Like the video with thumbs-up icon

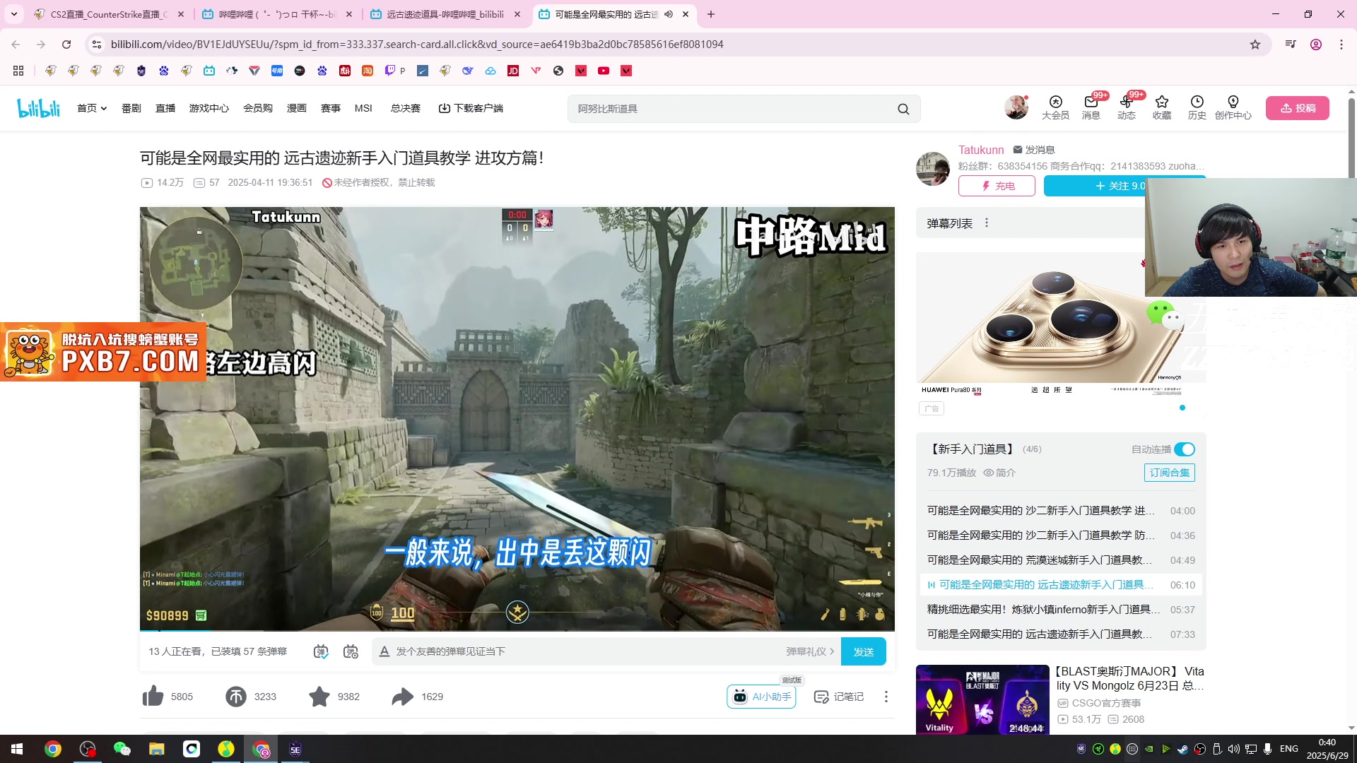click(x=153, y=697)
